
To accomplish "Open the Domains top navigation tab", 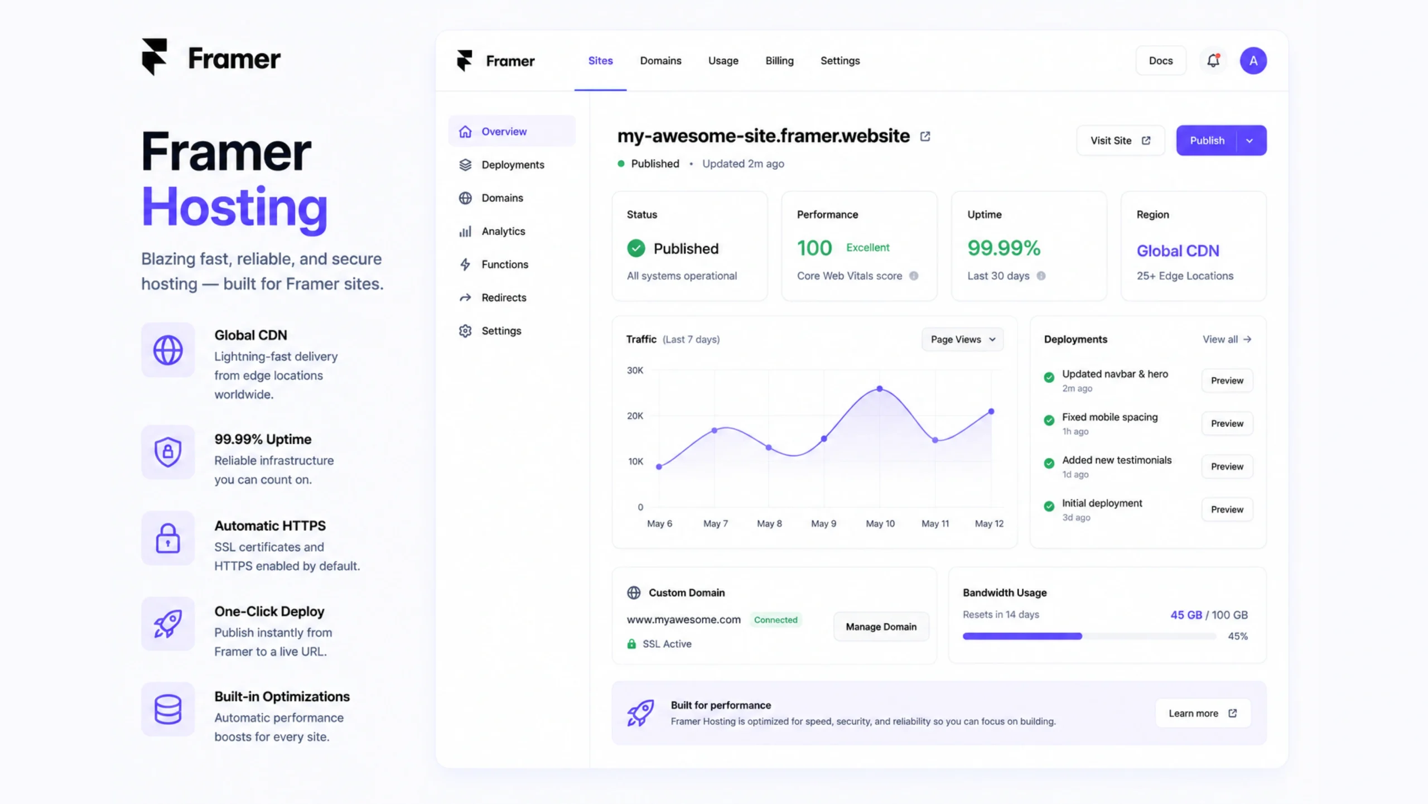I will (x=660, y=61).
